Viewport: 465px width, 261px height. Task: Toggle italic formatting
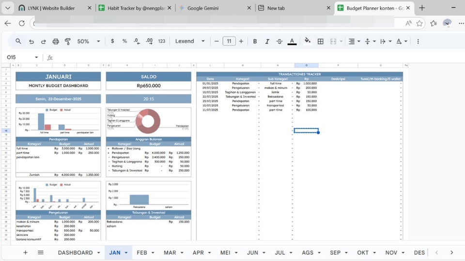[267, 42]
